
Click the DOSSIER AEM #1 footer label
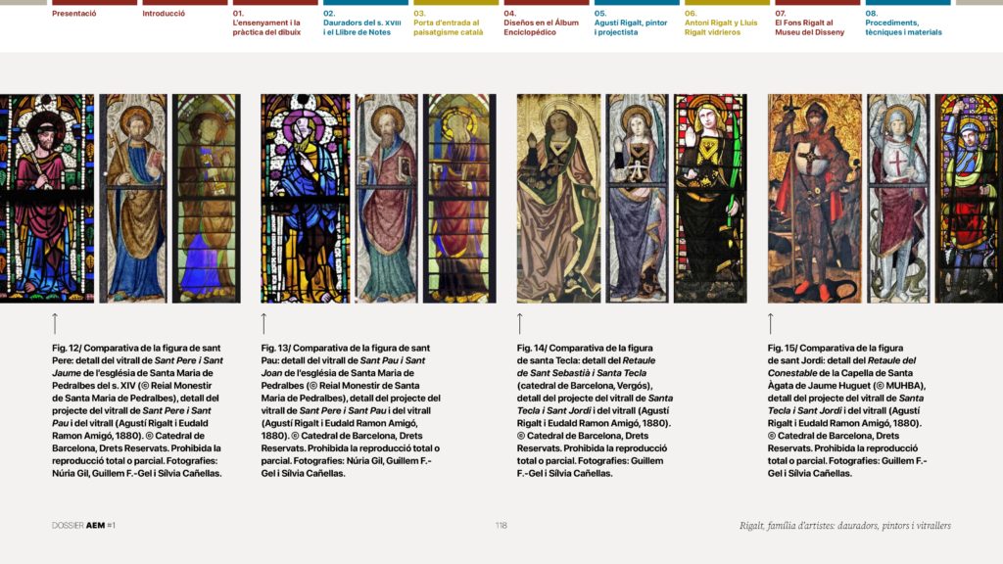pyautogui.click(x=84, y=526)
